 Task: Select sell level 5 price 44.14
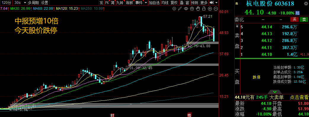click(x=267, y=27)
